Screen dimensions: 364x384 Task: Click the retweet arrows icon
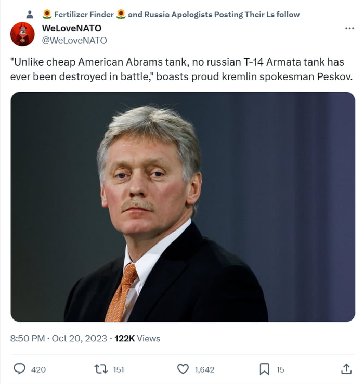(x=100, y=369)
